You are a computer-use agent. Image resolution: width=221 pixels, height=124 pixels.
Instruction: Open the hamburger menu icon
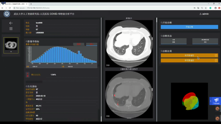11,29
